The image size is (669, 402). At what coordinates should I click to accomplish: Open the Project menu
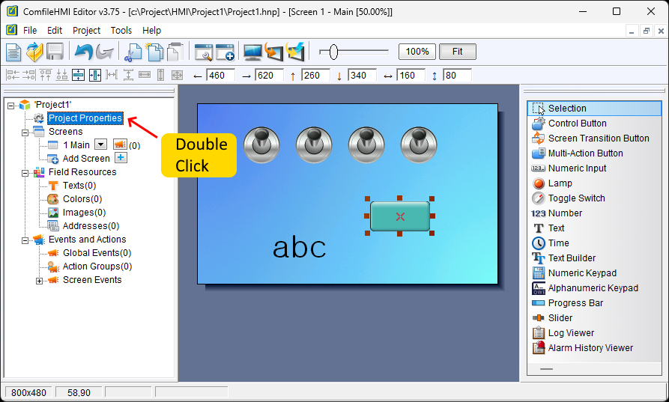tap(86, 31)
